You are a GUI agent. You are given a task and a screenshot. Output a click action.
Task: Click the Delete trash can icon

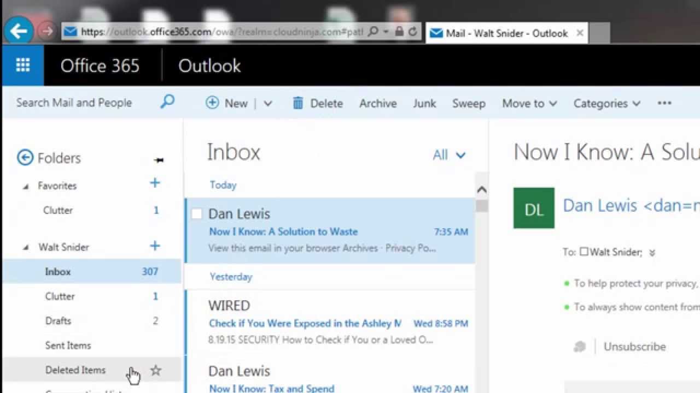(297, 103)
